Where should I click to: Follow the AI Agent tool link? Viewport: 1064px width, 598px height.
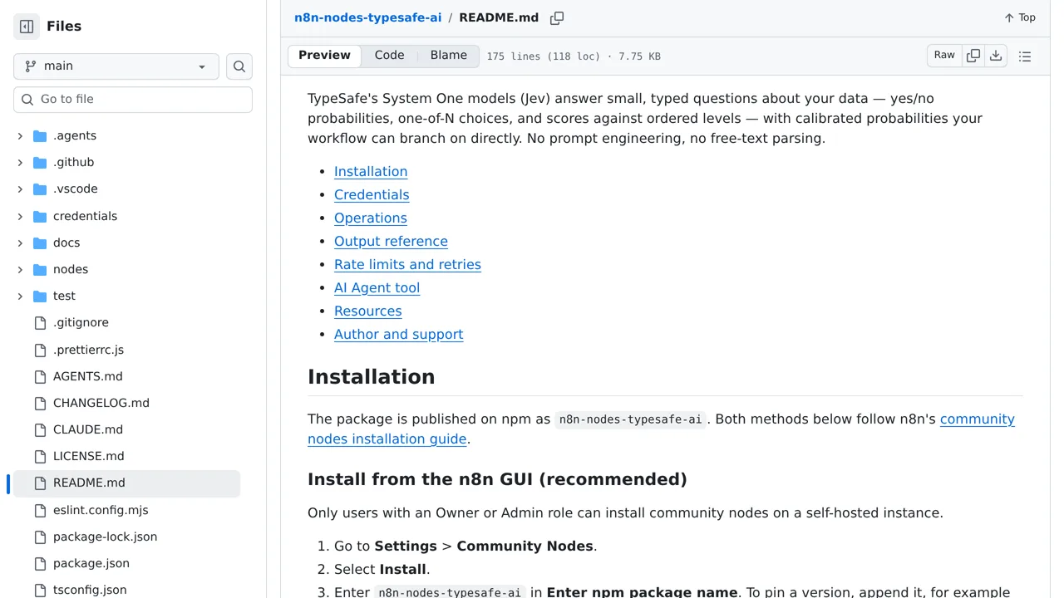pos(377,287)
